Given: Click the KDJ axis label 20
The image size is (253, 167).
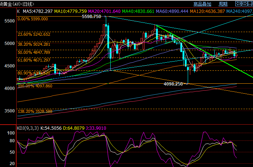Looking at the screenshot, I should (12, 163).
